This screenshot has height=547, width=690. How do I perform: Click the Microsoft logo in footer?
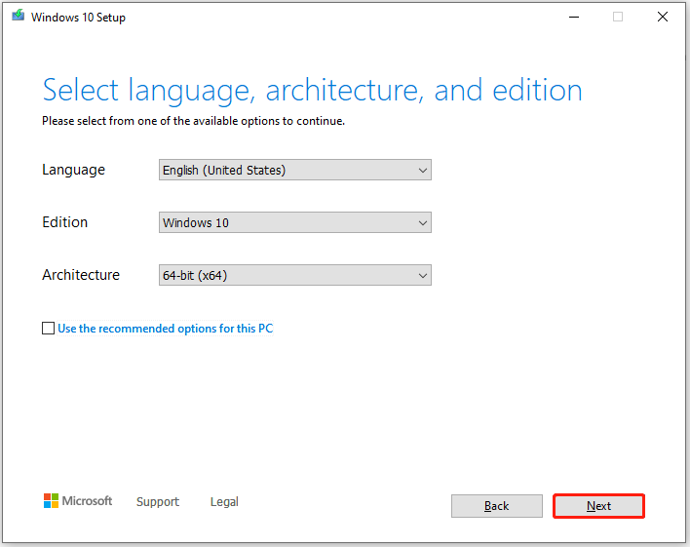pyautogui.click(x=78, y=501)
